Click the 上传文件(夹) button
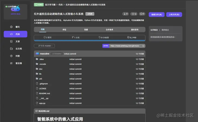The image size is (198, 122). [174, 15]
